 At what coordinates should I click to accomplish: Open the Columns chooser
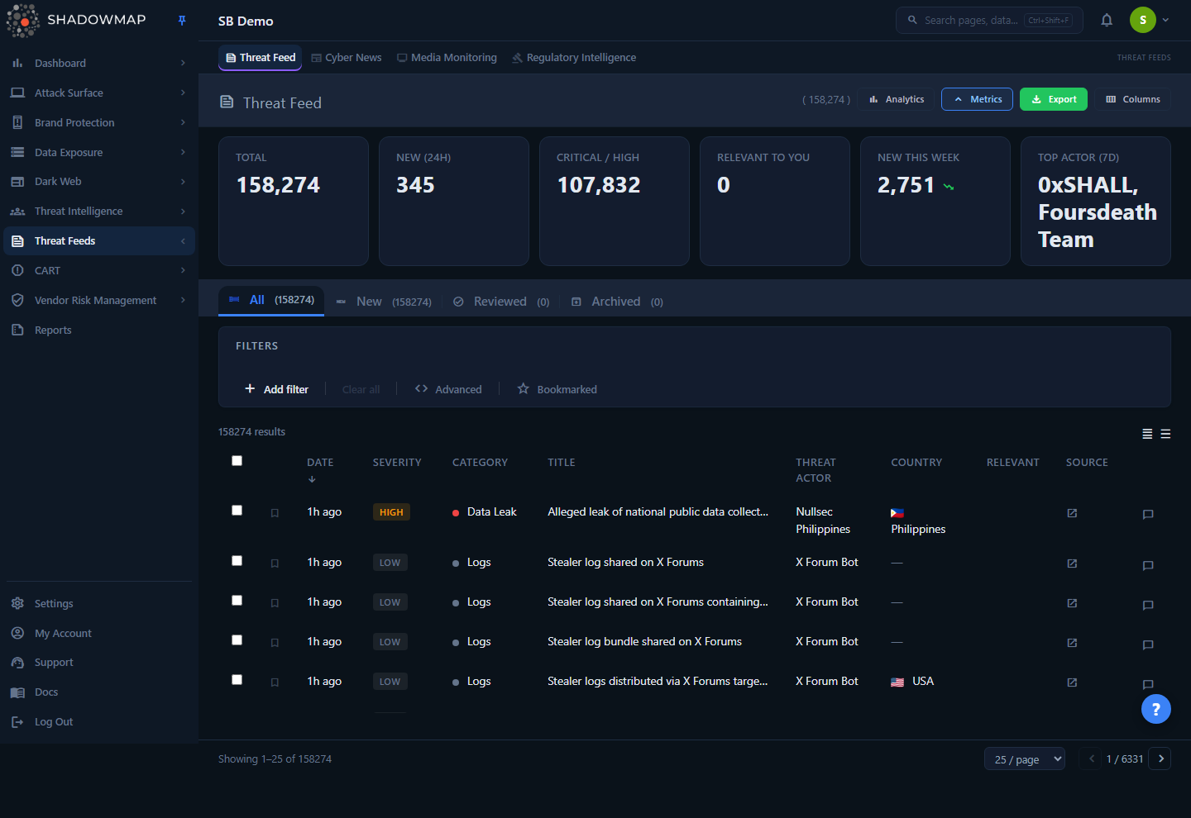tap(1133, 99)
